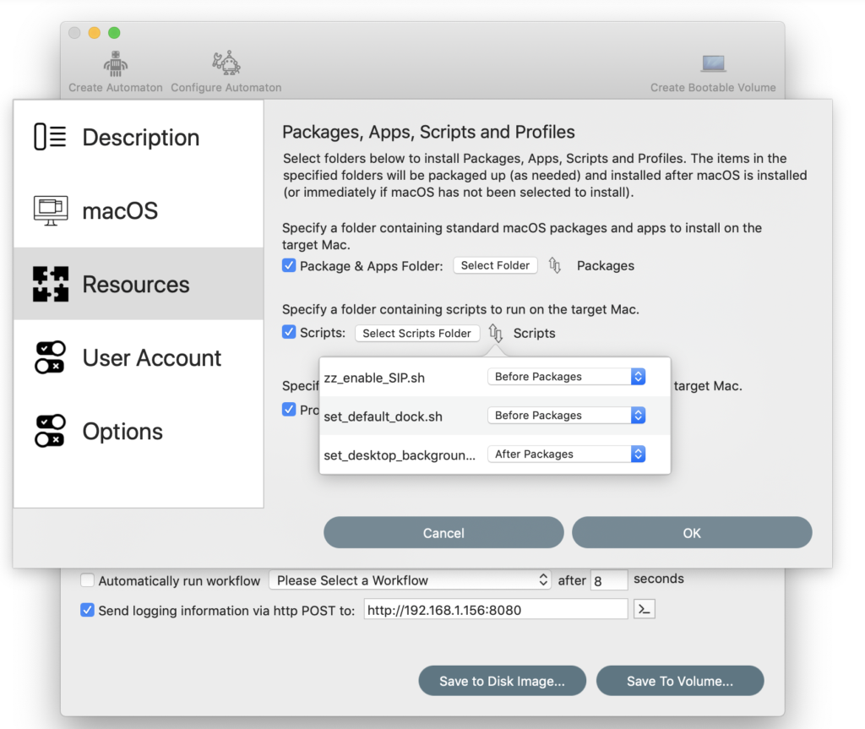The width and height of the screenshot is (865, 729).
Task: Open the Description section
Action: click(x=139, y=138)
